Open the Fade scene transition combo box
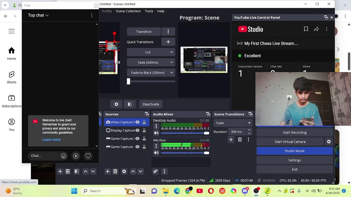The height and width of the screenshot is (197, 351). pyautogui.click(x=233, y=123)
